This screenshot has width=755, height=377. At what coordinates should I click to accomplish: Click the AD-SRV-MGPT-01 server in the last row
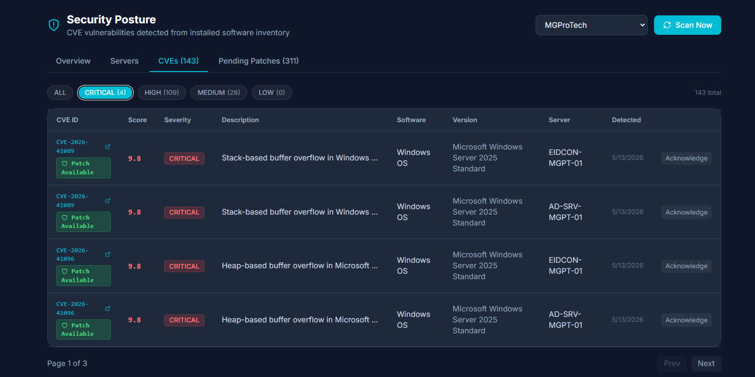(566, 319)
